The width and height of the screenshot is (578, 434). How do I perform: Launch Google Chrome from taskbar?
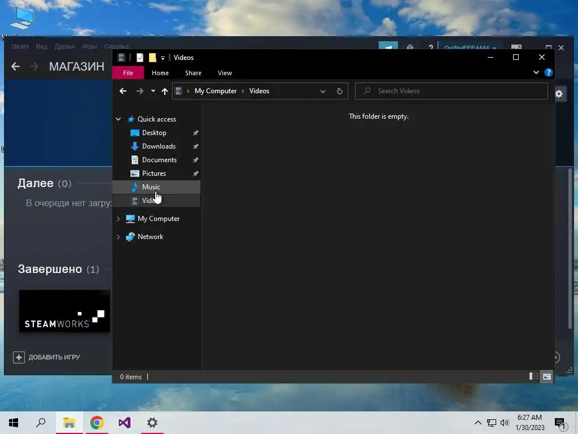pyautogui.click(x=97, y=423)
